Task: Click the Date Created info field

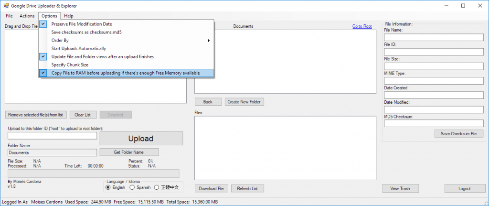Action: click(434, 95)
